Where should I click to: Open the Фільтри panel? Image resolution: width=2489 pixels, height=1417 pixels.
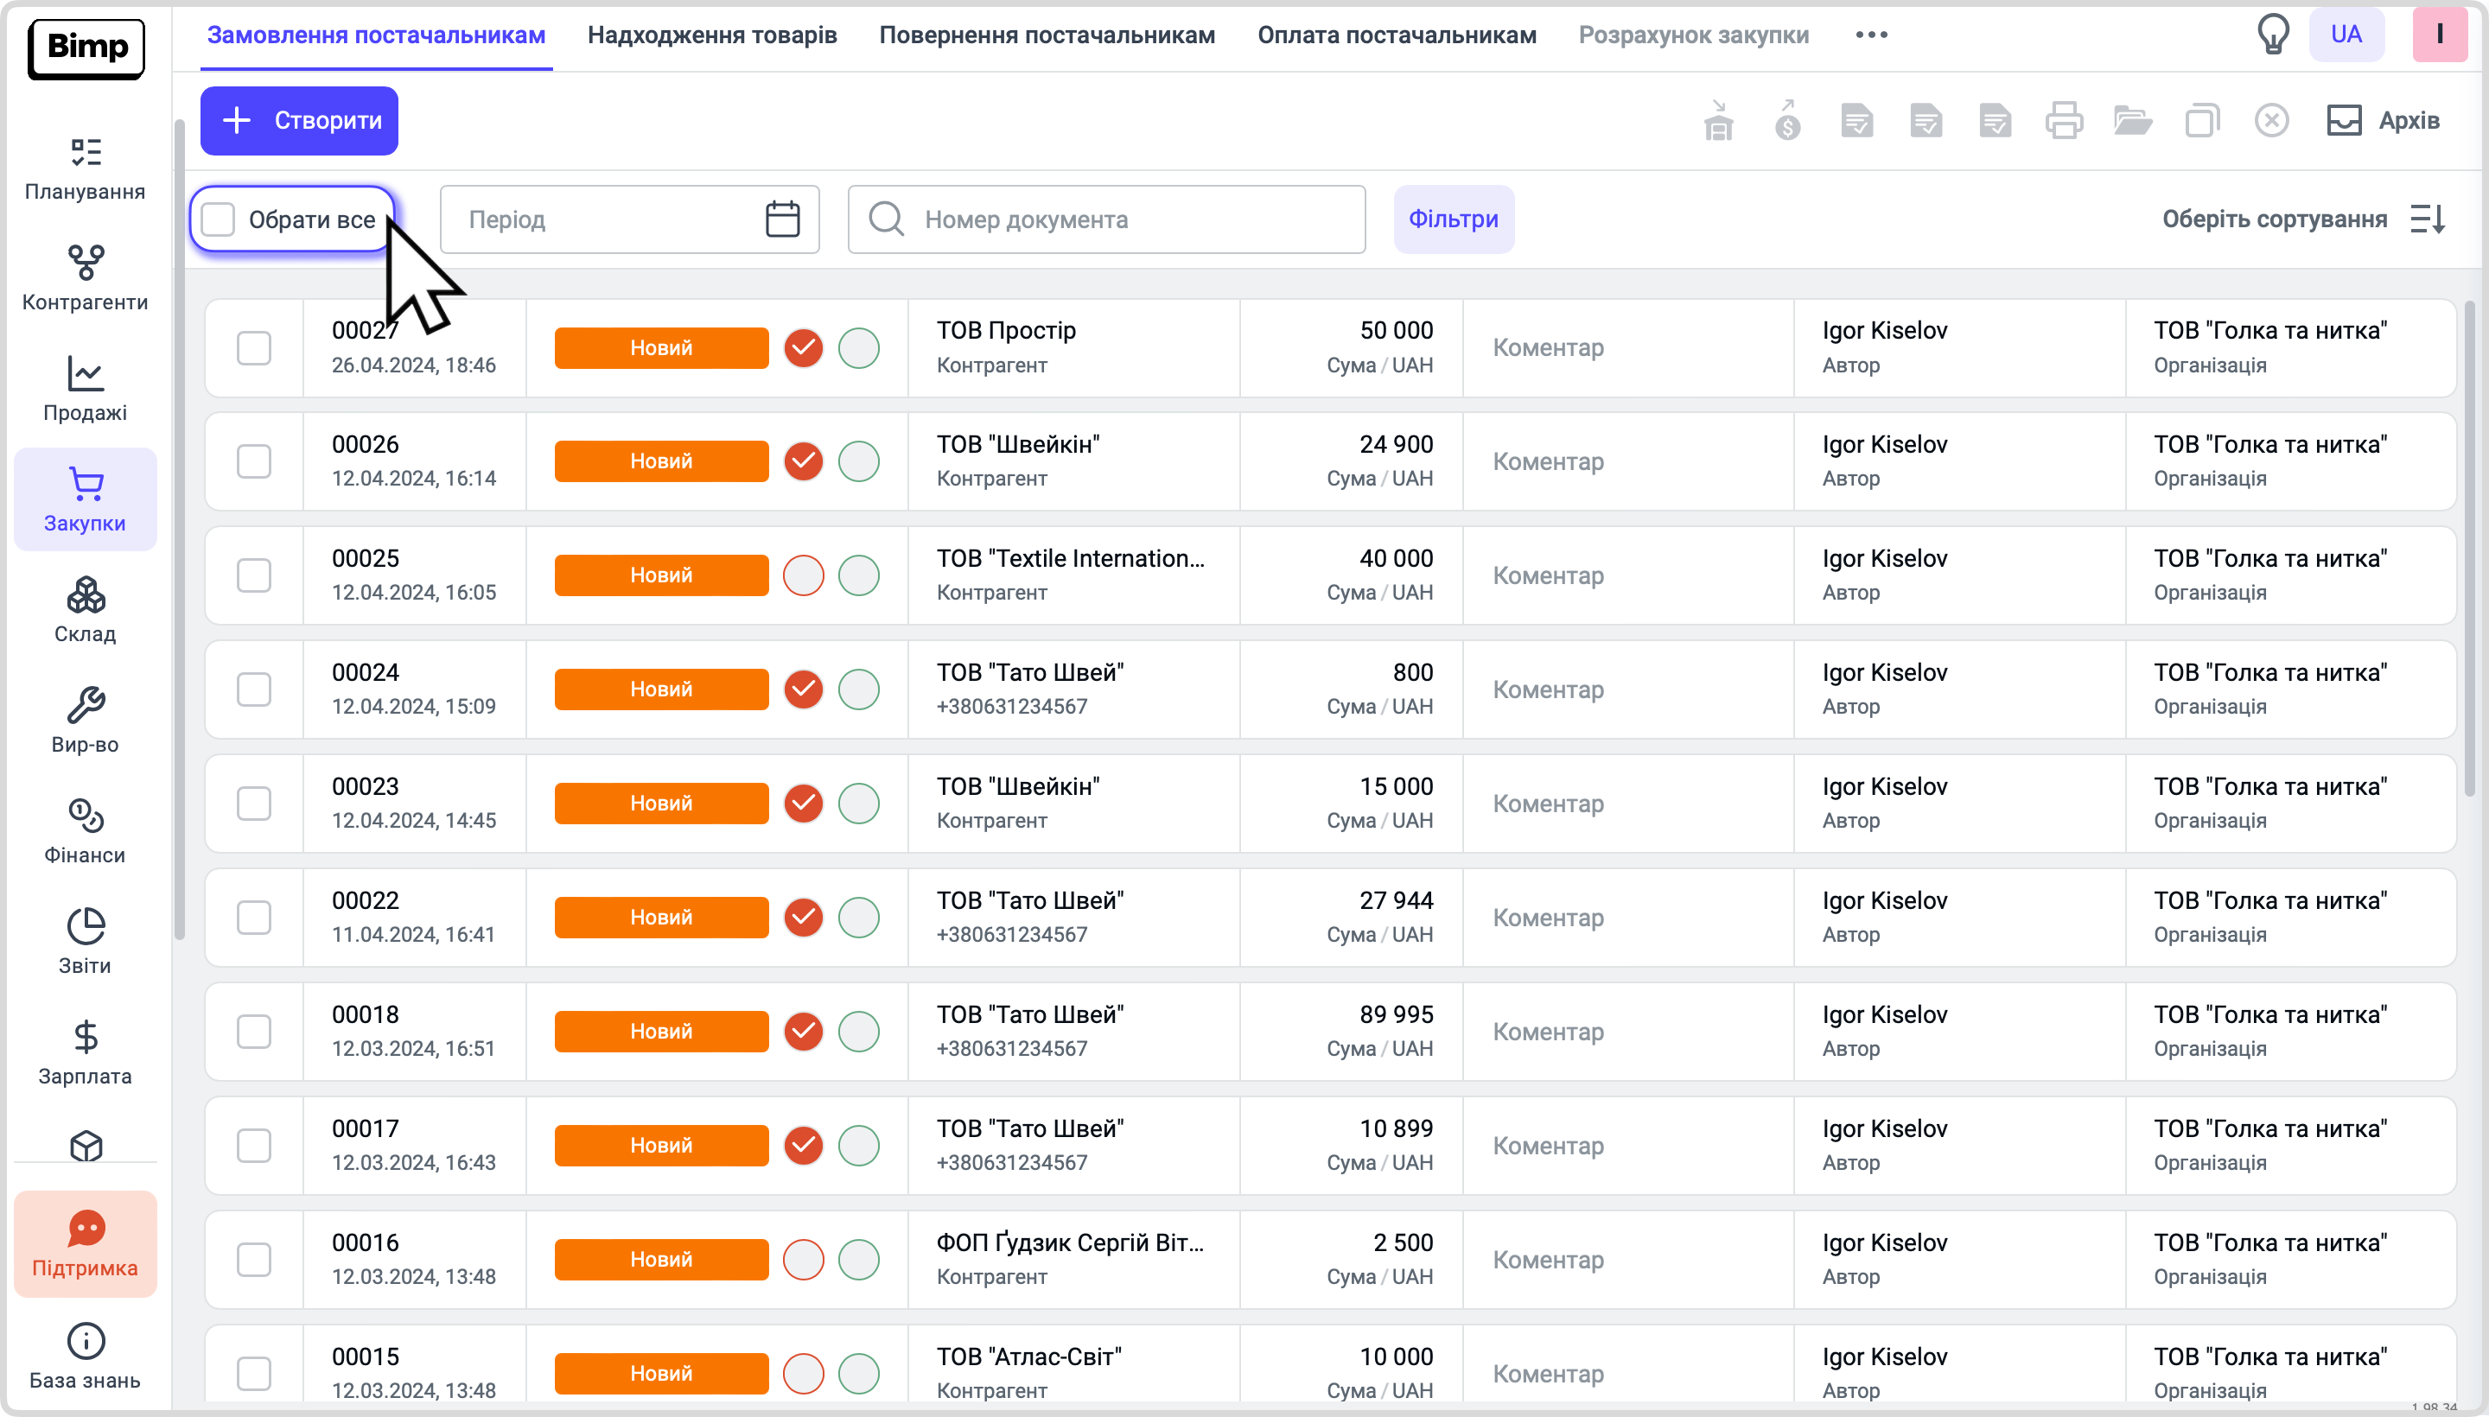click(1454, 219)
